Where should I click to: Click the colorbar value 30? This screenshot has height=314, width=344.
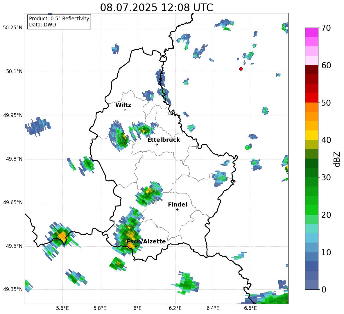click(326, 177)
